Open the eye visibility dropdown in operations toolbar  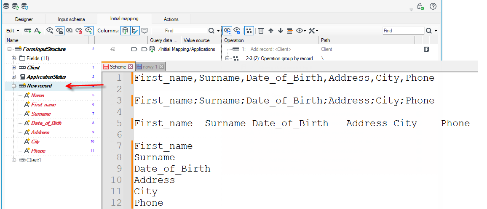[x=301, y=31]
